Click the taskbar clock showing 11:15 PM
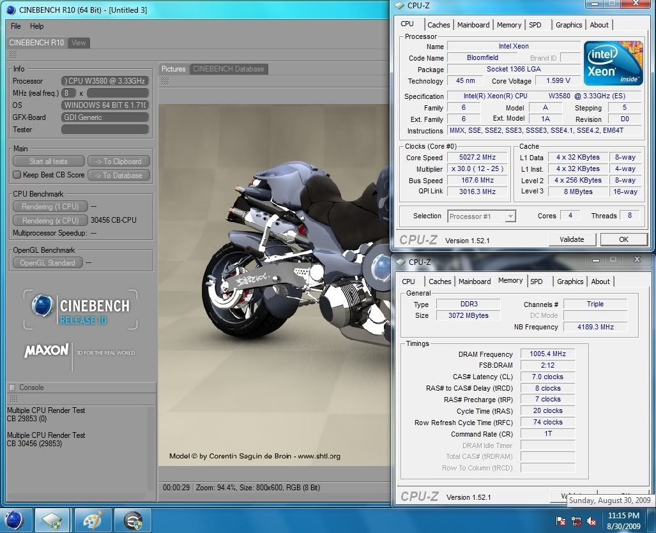 624,521
